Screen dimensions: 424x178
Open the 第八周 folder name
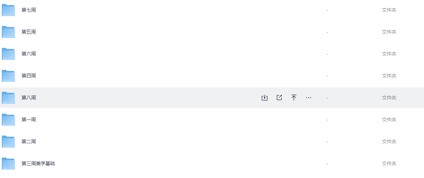tap(29, 98)
